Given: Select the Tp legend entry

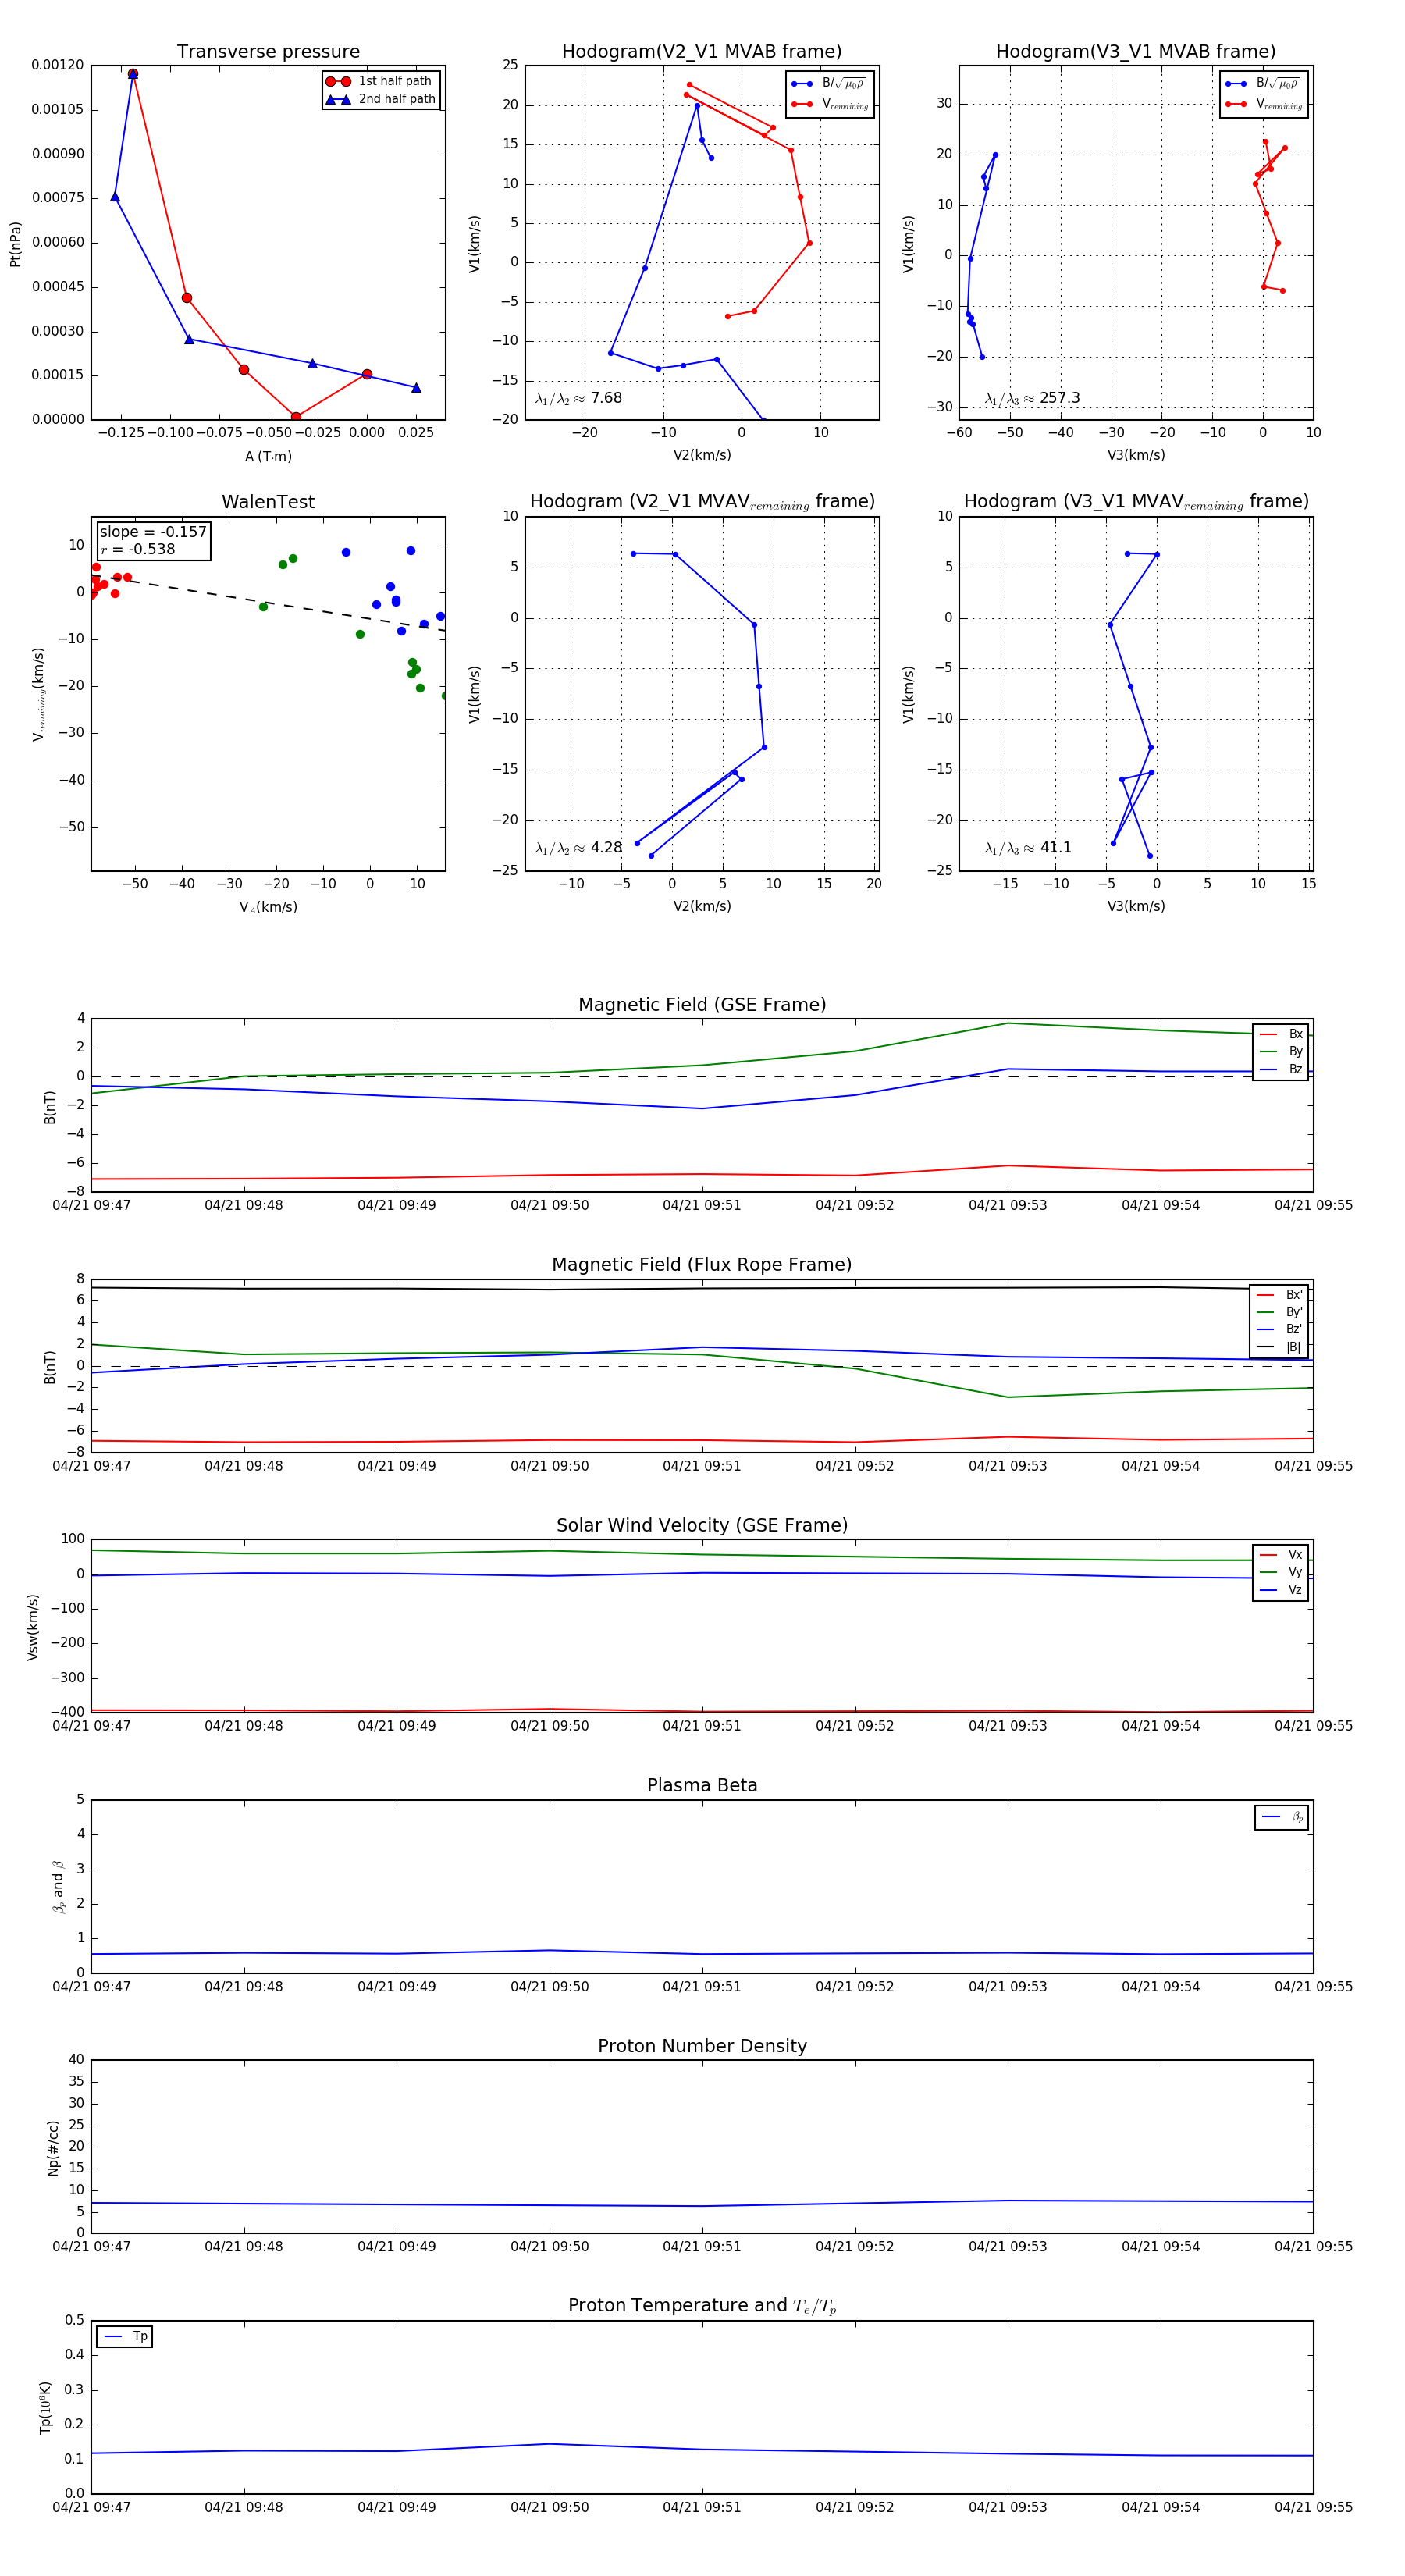Looking at the screenshot, I should pos(125,2337).
